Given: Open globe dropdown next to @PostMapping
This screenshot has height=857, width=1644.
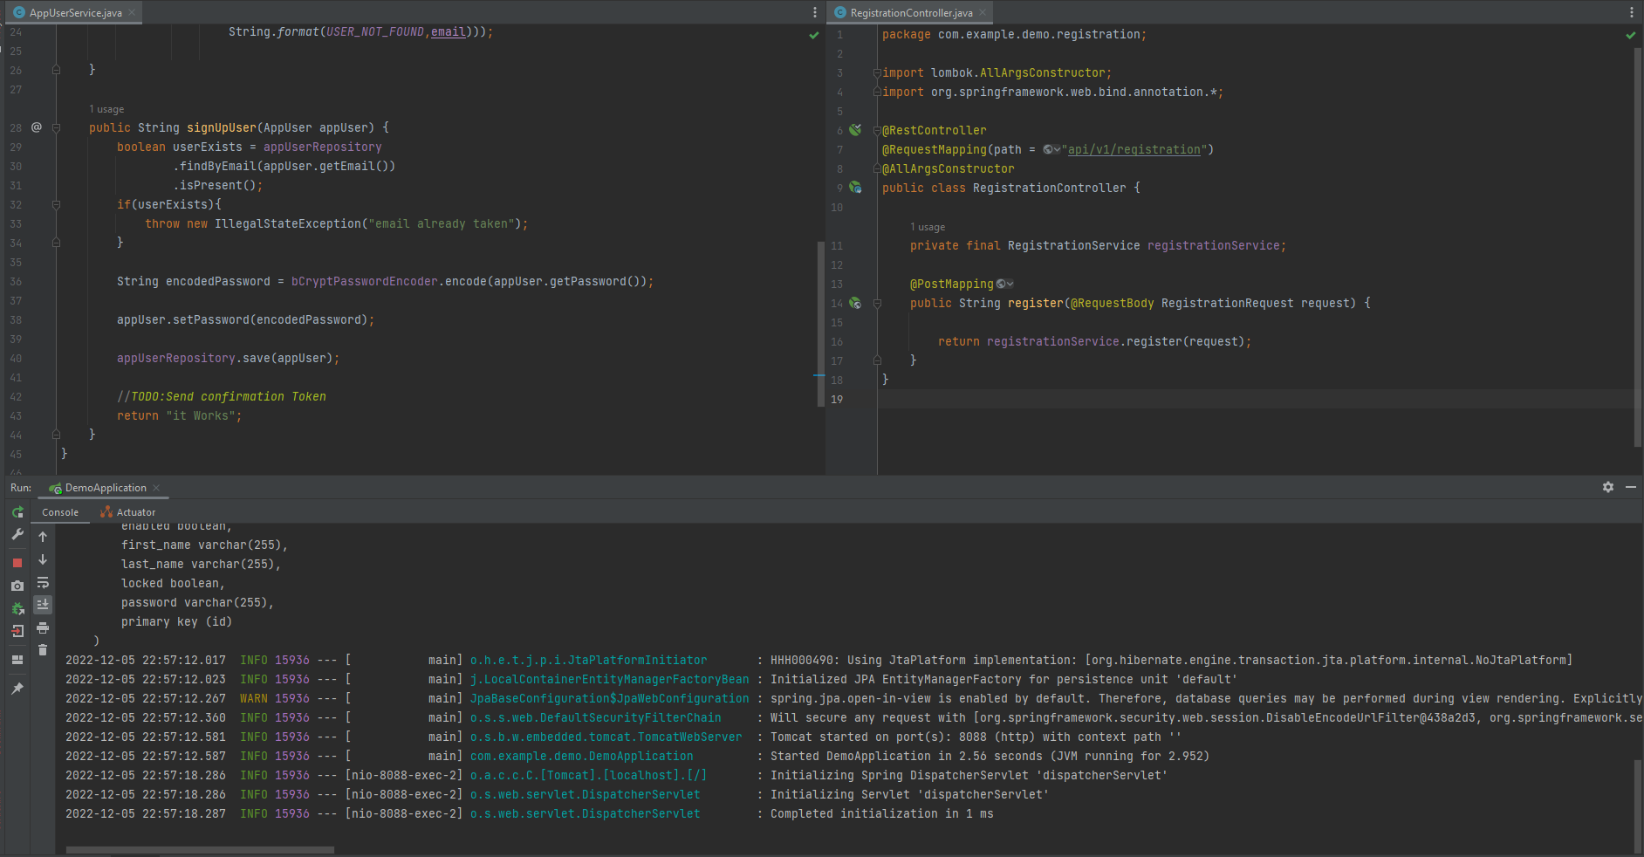Looking at the screenshot, I should [1005, 284].
